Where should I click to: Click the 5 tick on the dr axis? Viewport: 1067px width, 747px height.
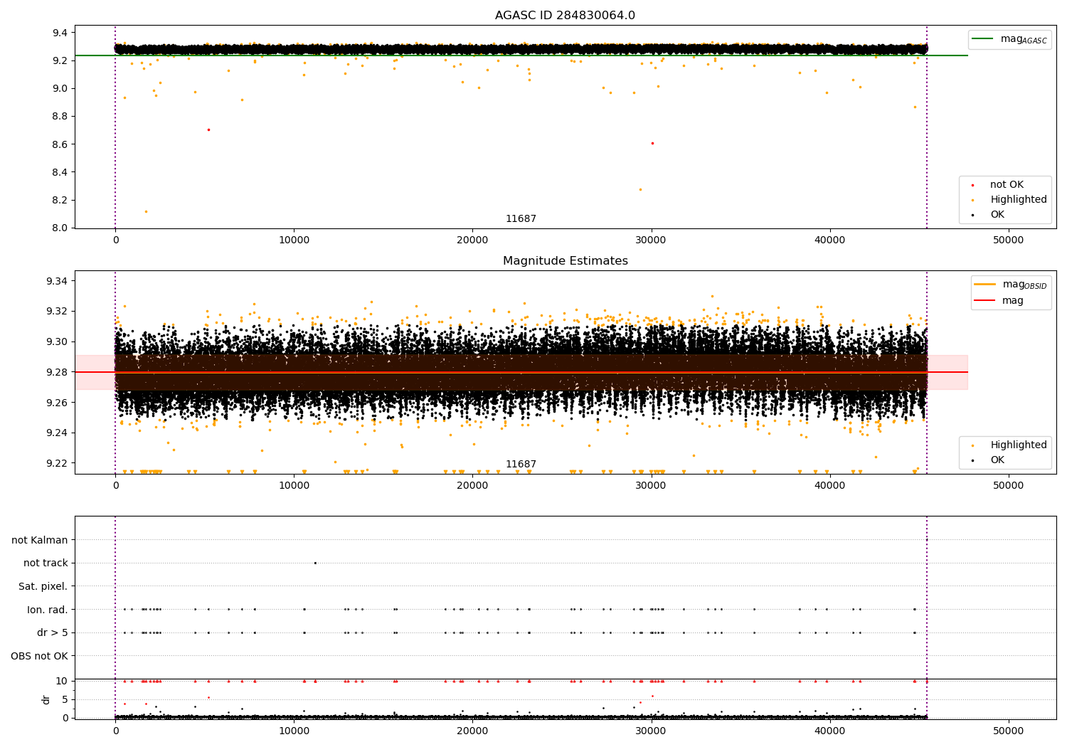pos(65,699)
